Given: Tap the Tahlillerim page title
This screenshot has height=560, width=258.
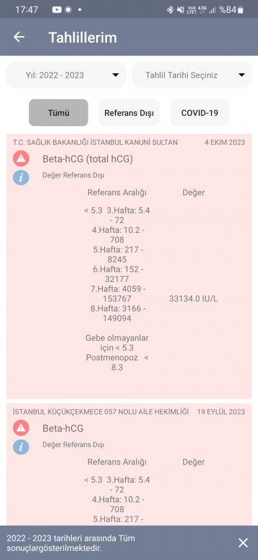Looking at the screenshot, I should click(x=83, y=37).
